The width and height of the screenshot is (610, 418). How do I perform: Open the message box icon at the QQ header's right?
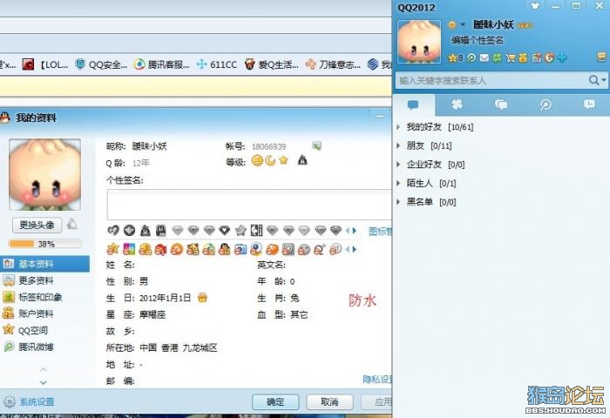click(601, 57)
